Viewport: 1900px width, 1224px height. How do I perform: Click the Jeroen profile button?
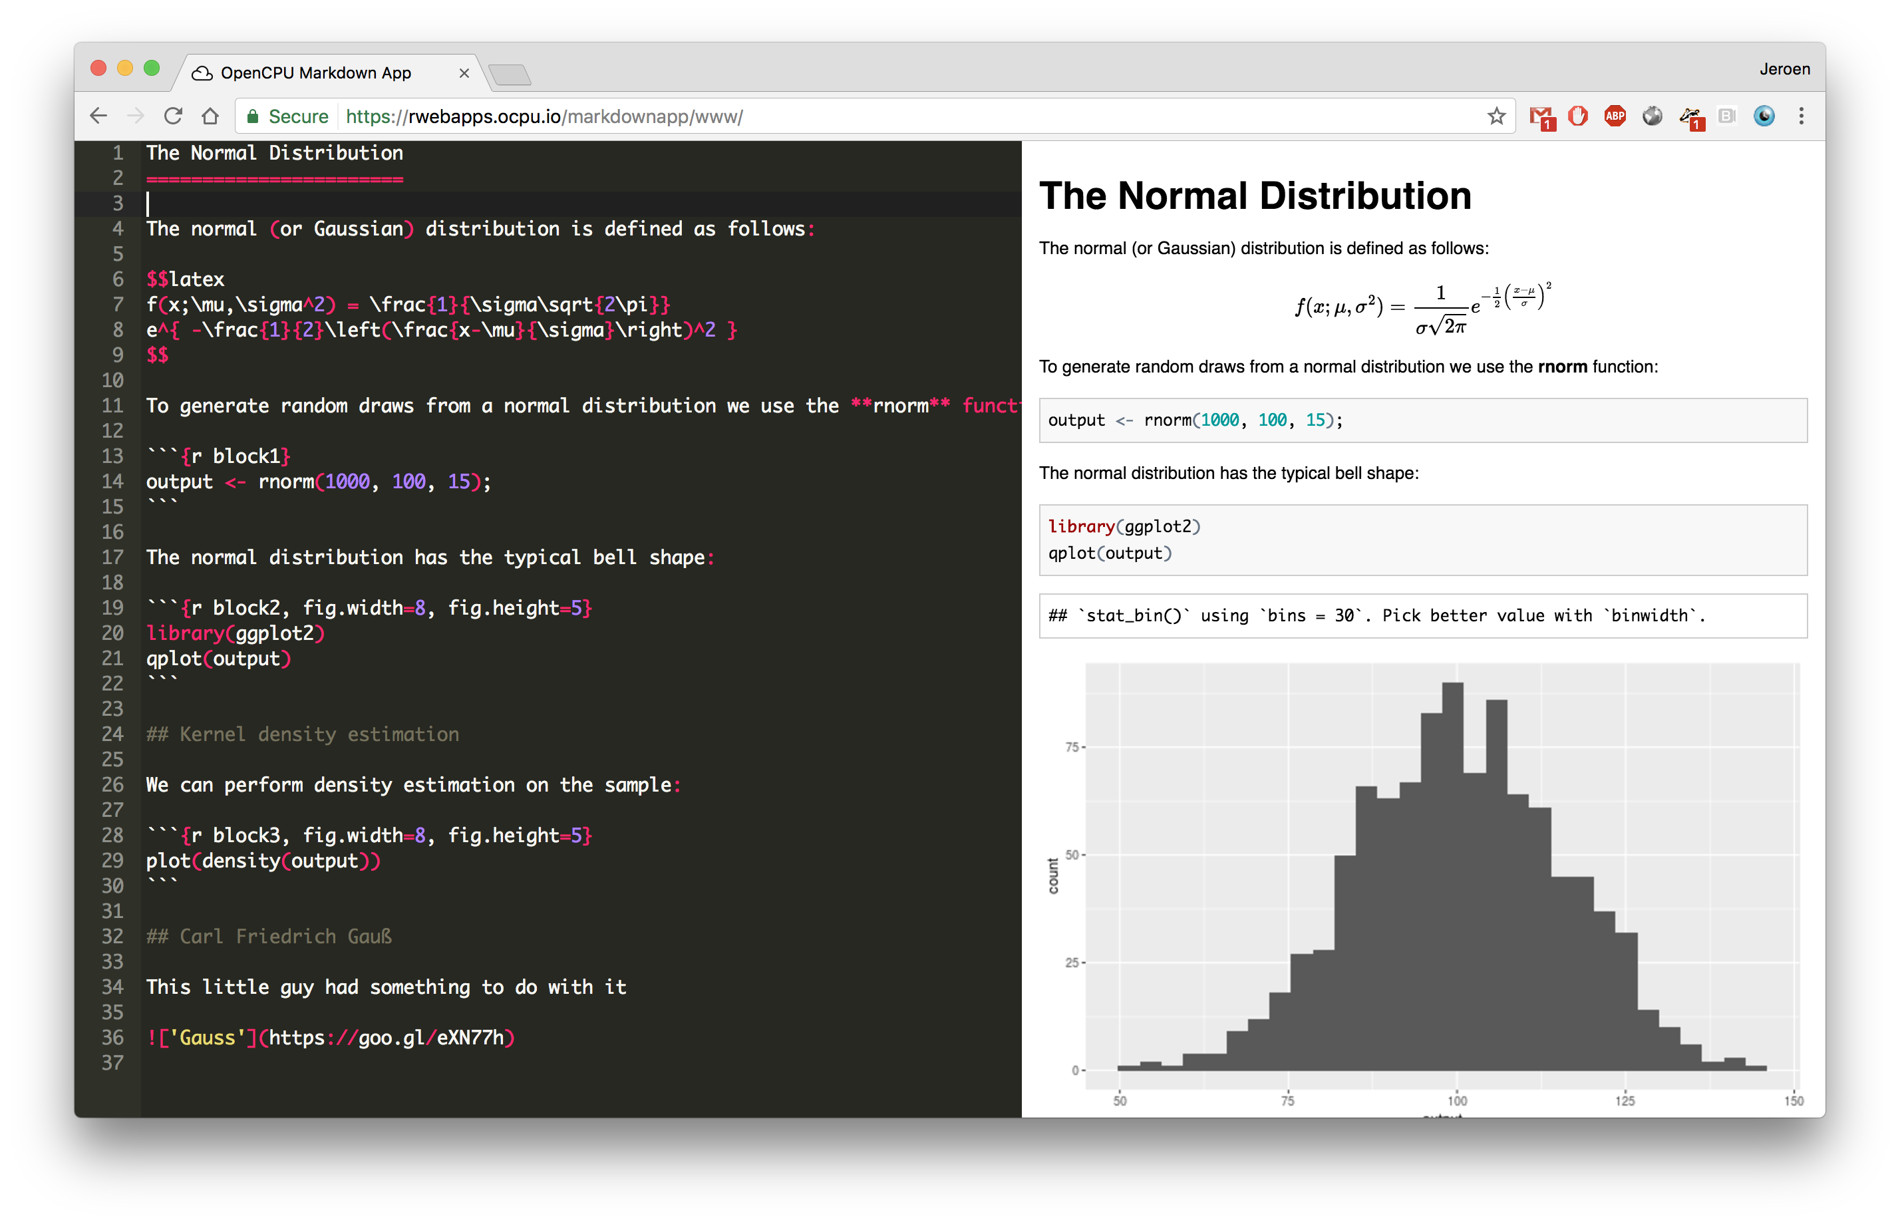(1784, 69)
